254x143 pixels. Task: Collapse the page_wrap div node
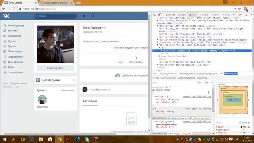[x=157, y=45]
